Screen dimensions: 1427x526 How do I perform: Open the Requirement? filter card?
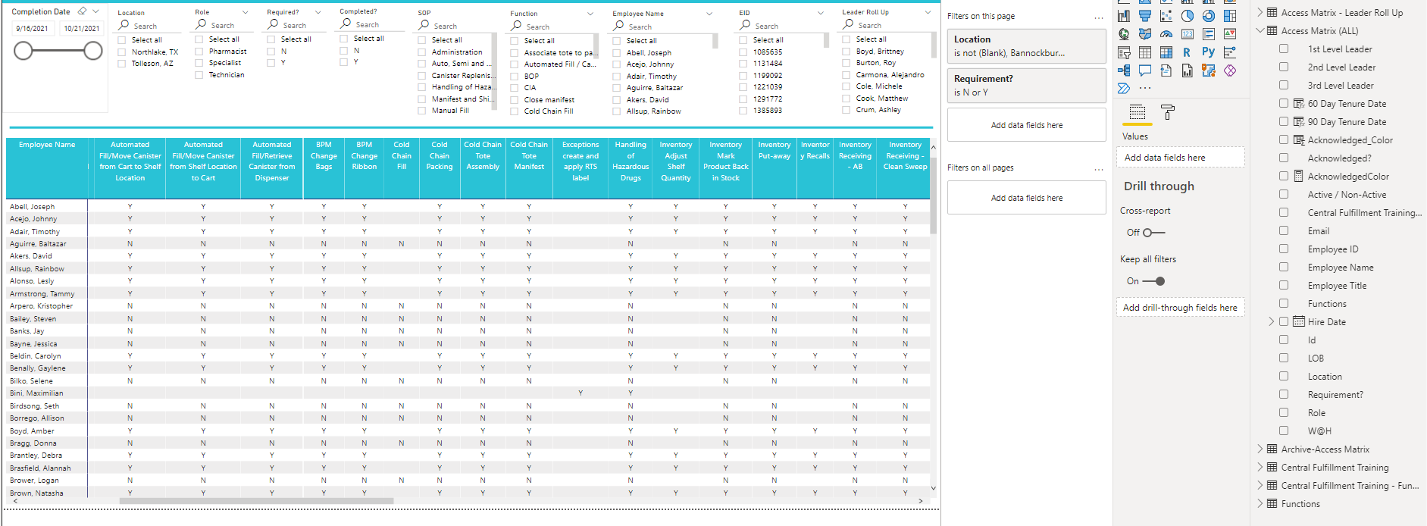pyautogui.click(x=1027, y=86)
